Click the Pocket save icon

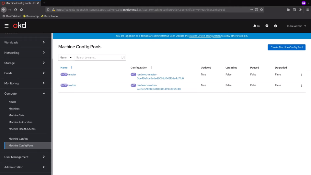point(257,9)
